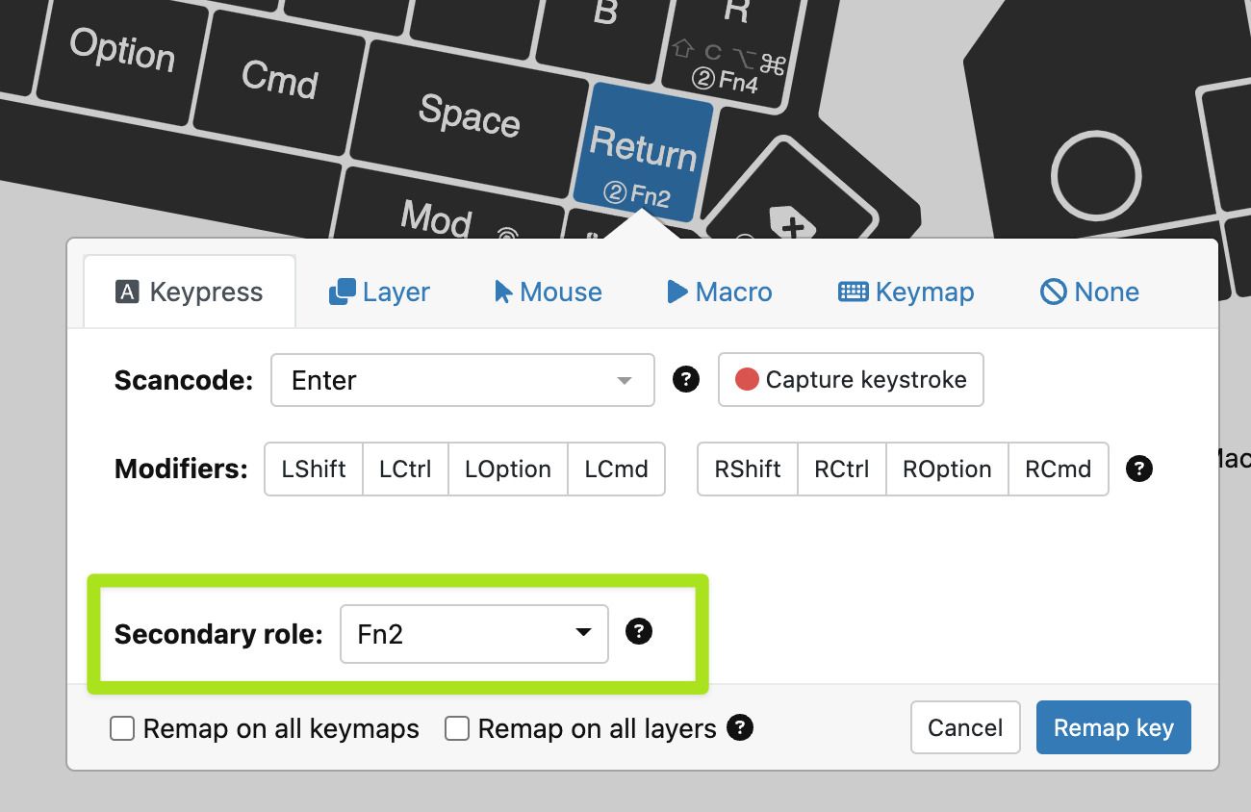Show help for Secondary role

point(639,631)
